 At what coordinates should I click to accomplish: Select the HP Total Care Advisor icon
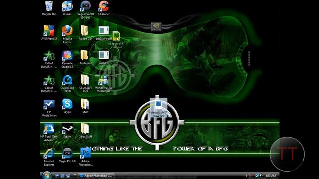coord(49,133)
